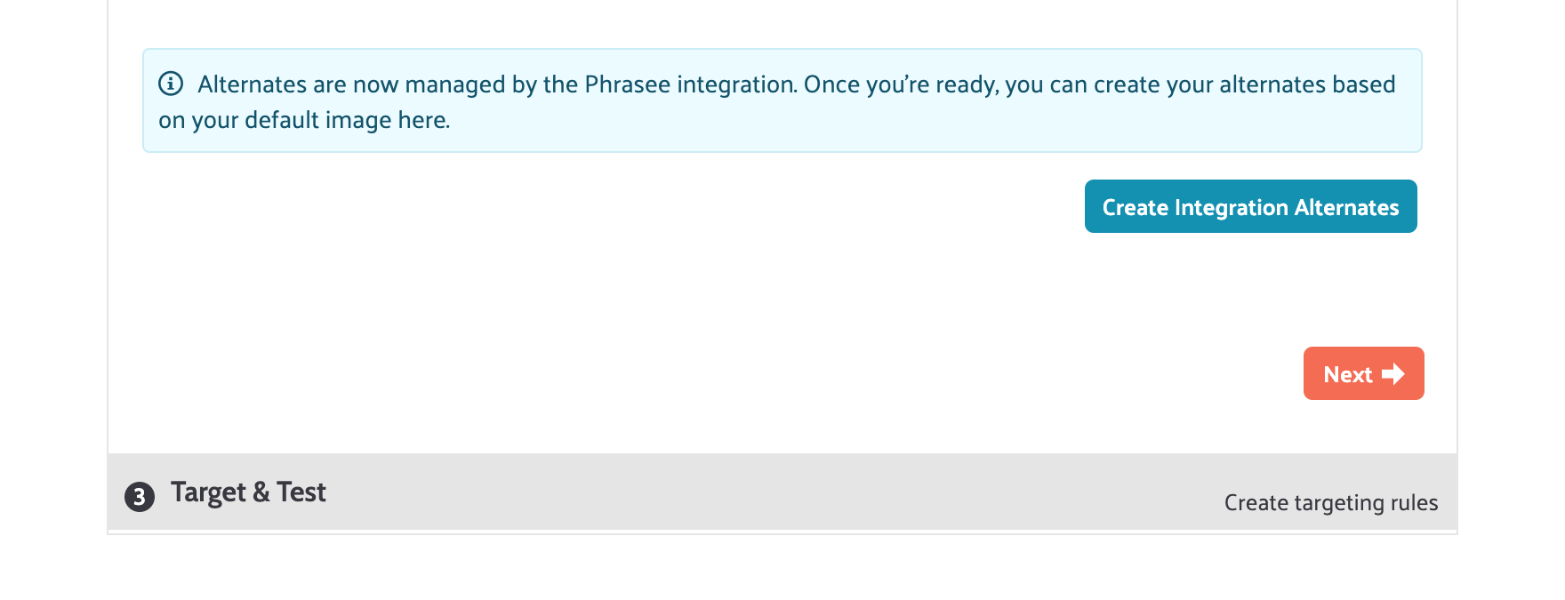
Task: Click the info circle icon in the banner
Action: pyautogui.click(x=171, y=84)
